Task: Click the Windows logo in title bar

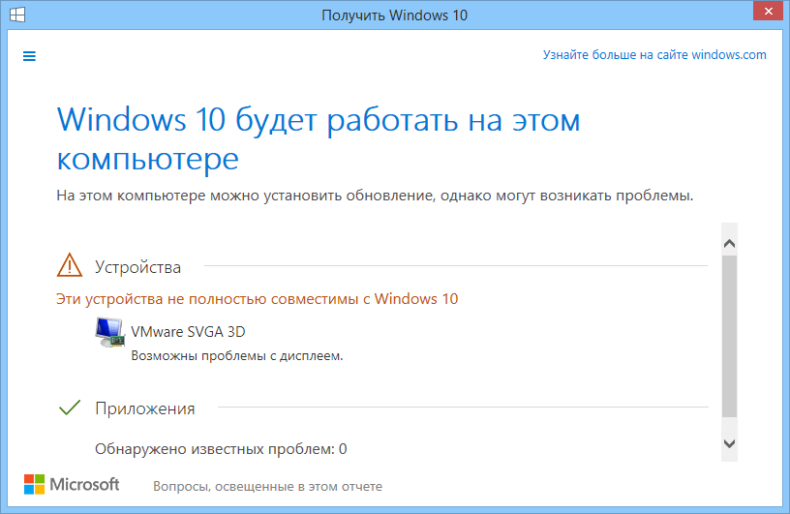Action: click(17, 15)
